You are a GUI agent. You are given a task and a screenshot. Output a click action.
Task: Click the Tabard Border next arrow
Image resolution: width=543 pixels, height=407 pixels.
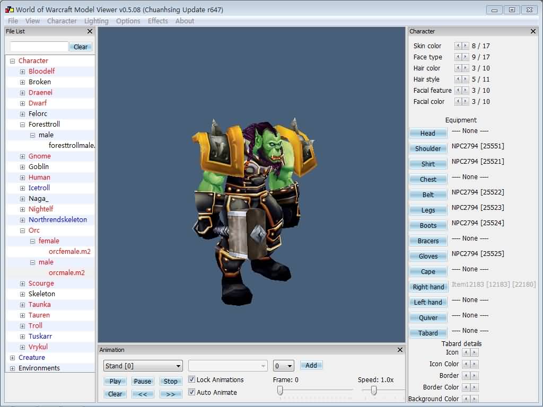(475, 376)
